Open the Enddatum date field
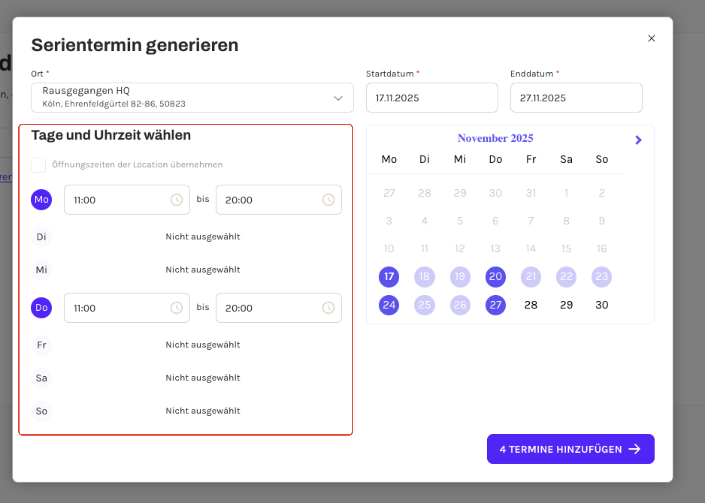 point(576,98)
